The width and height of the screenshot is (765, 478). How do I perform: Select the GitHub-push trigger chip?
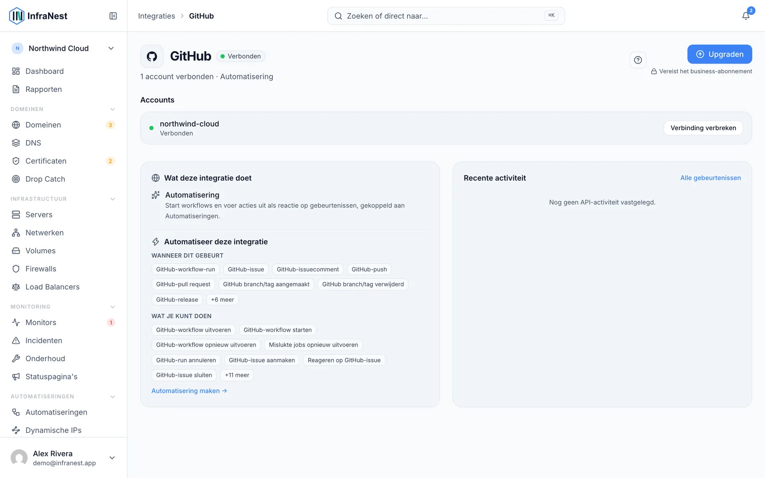click(x=369, y=269)
